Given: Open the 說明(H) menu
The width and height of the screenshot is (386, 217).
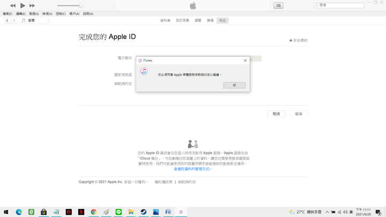Looking at the screenshot, I should click(88, 14).
